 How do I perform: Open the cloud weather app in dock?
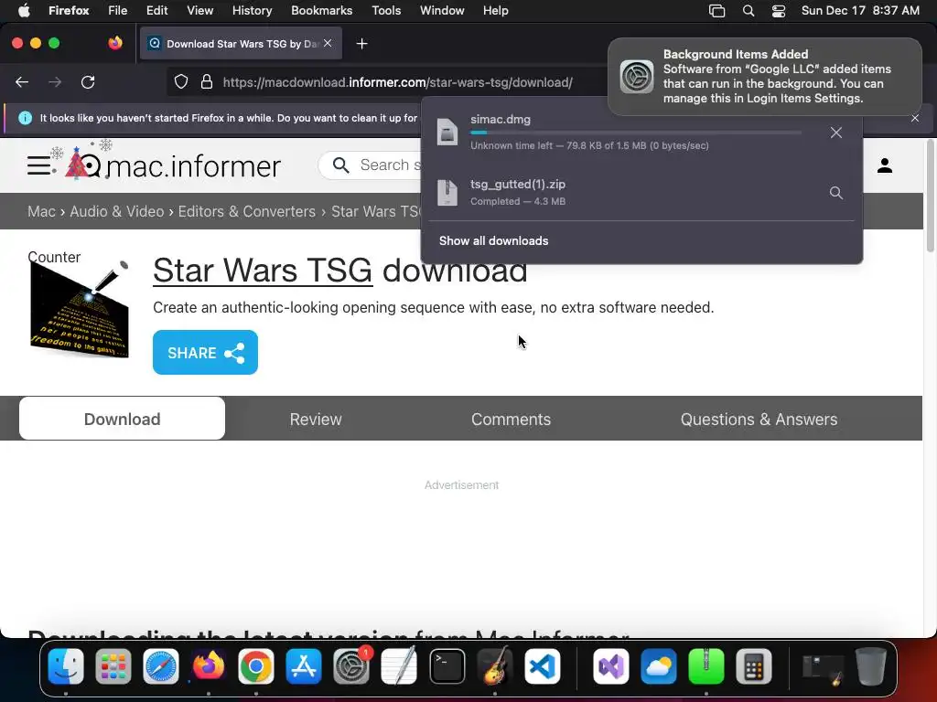[x=659, y=666]
